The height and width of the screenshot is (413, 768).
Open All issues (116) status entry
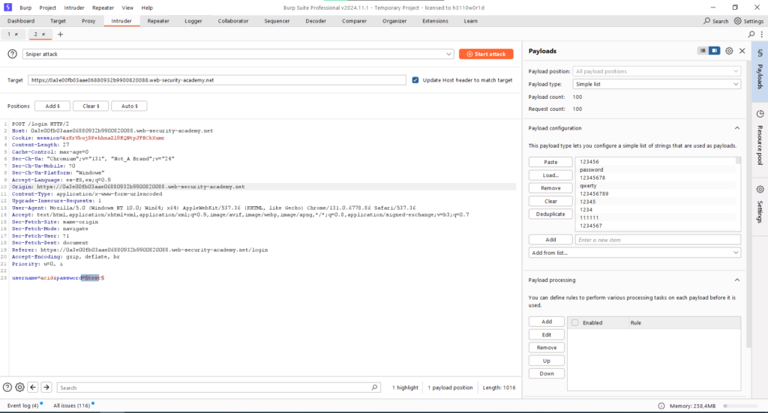pyautogui.click(x=71, y=406)
